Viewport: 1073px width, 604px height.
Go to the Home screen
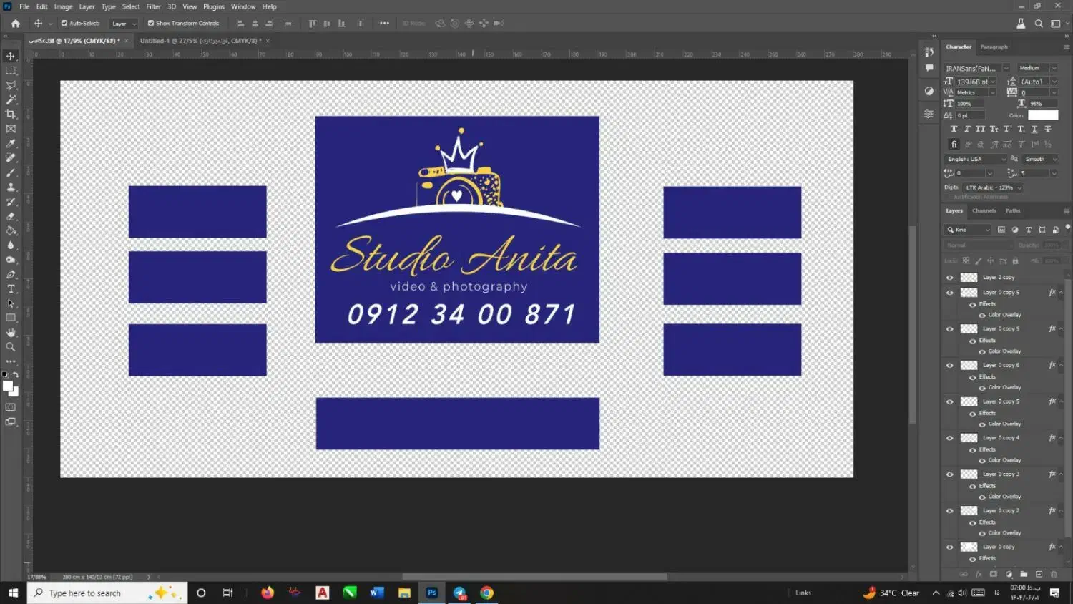pyautogui.click(x=16, y=24)
